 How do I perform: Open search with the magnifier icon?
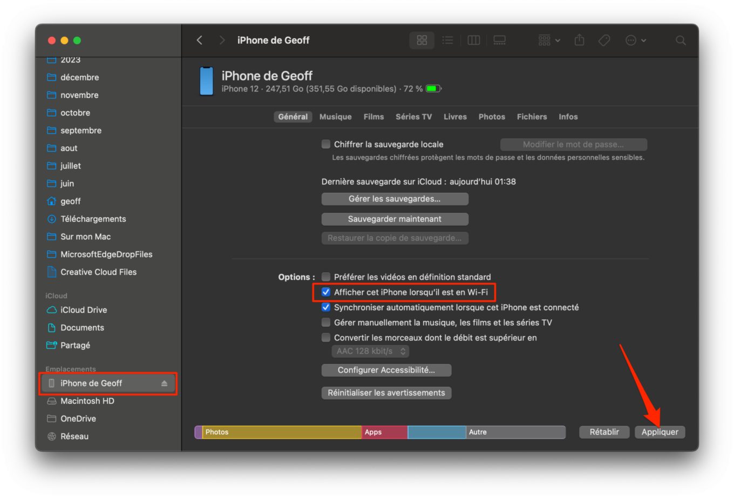(681, 40)
